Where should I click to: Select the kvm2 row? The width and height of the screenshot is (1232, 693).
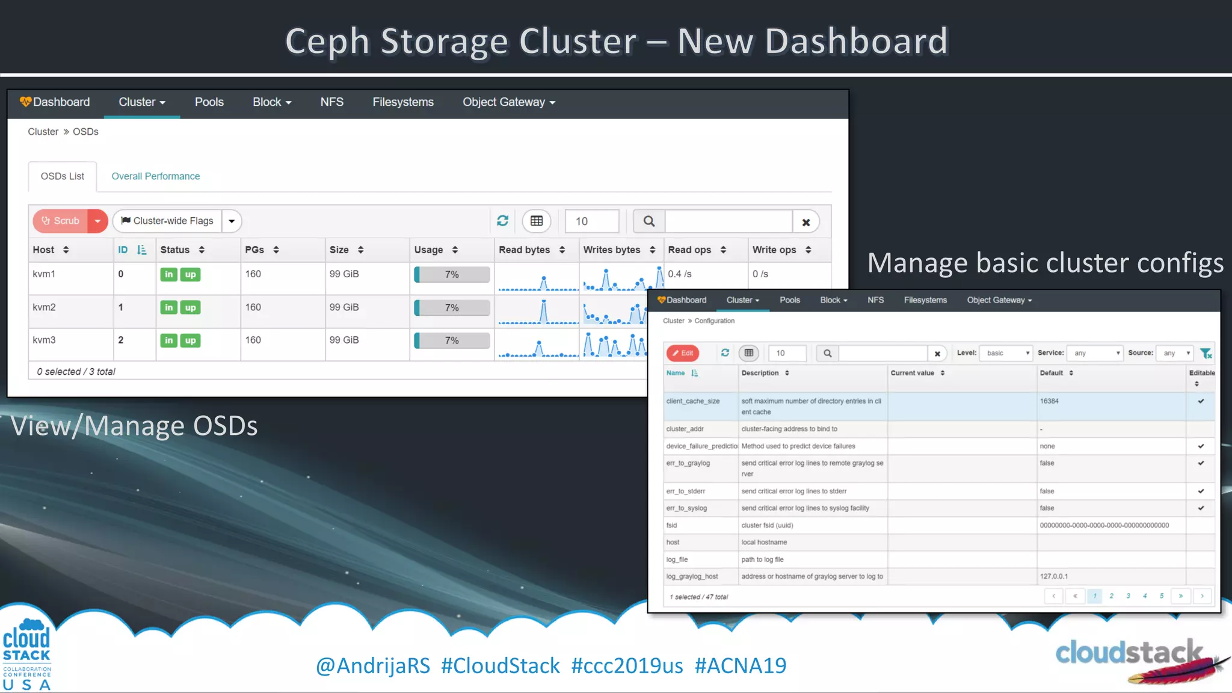point(337,311)
